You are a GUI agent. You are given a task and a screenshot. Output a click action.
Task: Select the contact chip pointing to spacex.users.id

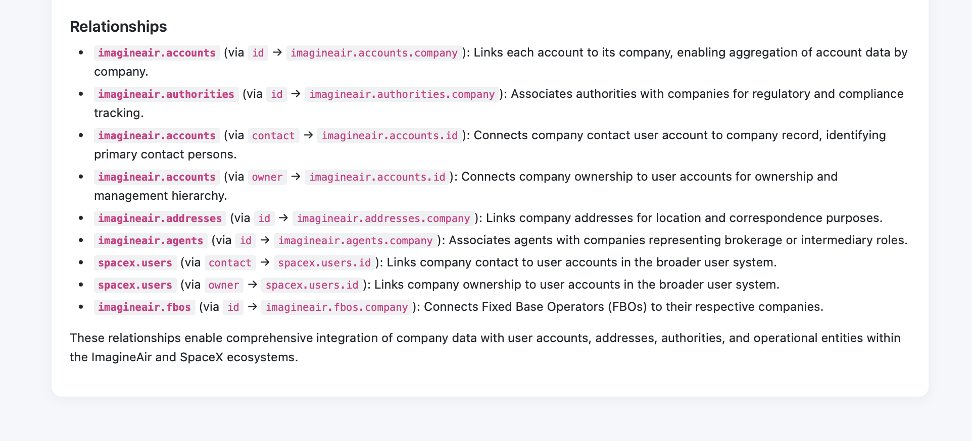pyautogui.click(x=230, y=263)
